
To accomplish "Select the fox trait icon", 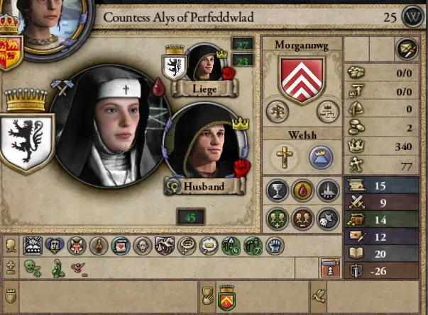I will pos(77,246).
